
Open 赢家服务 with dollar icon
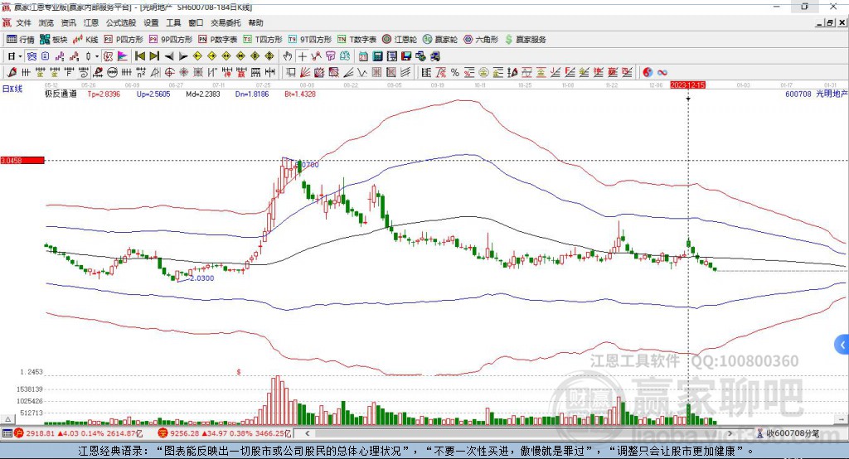click(x=525, y=40)
